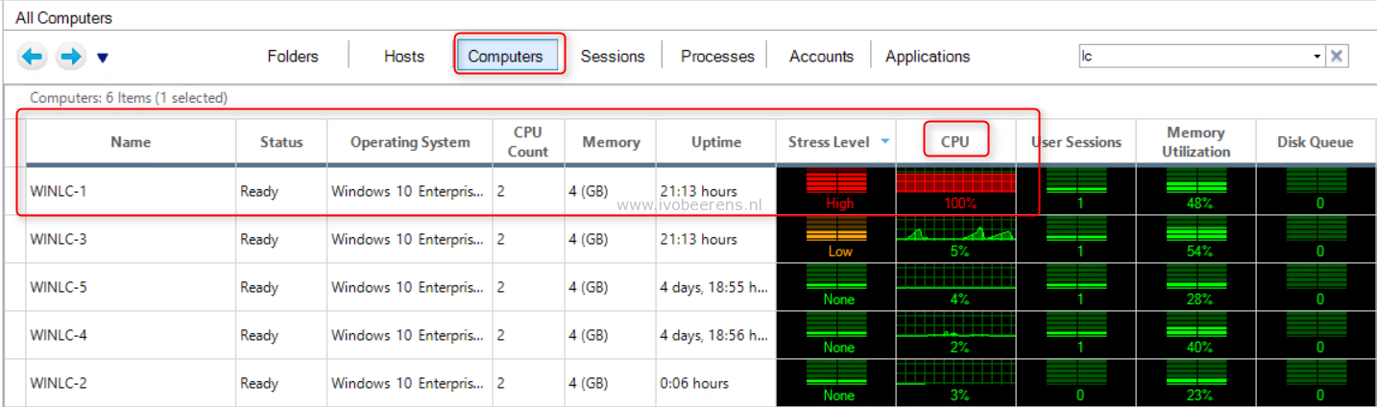Image resolution: width=1377 pixels, height=407 pixels.
Task: Select the WINLC-5 computer
Action: pos(59,287)
